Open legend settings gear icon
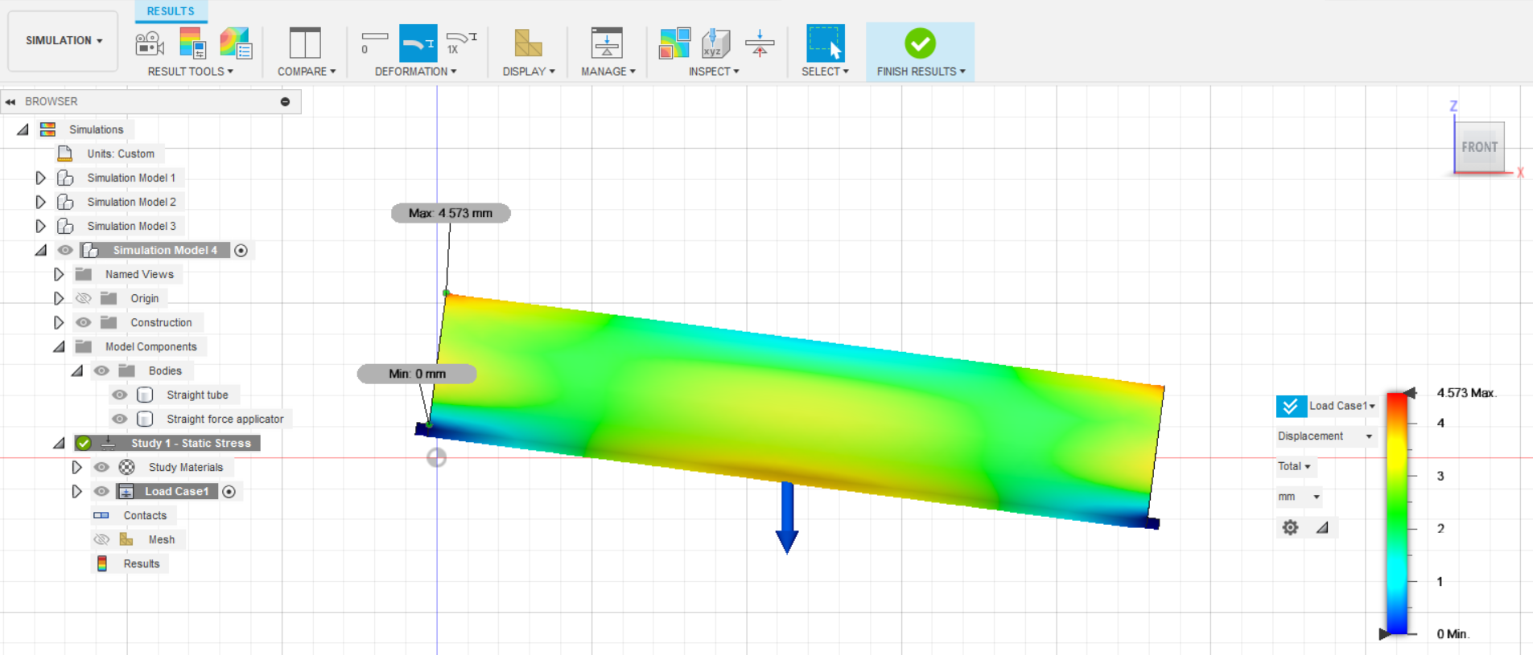Screen dimensions: 1533x655 (1291, 527)
